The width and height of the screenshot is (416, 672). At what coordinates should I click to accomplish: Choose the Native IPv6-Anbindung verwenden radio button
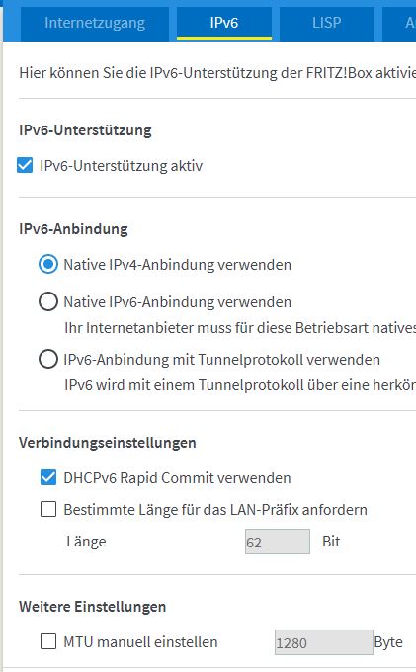point(48,301)
